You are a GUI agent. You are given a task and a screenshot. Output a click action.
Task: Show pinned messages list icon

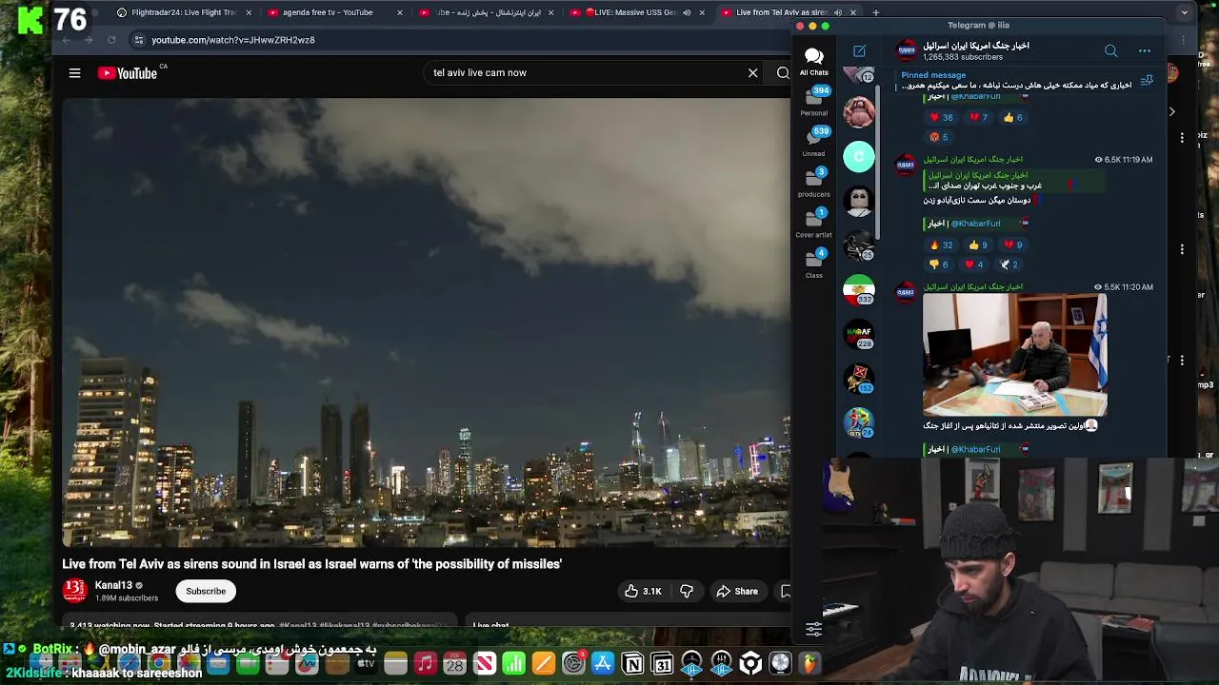1147,81
